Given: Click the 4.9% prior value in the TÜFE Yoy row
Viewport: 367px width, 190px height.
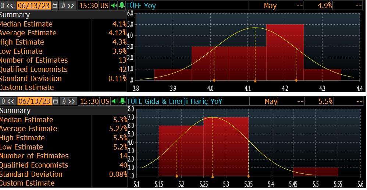Looking at the screenshot, I should tap(325, 6).
